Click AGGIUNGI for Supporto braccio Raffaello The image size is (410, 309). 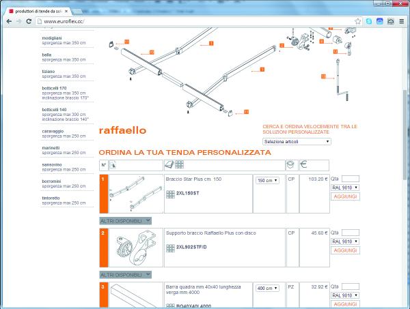point(345,250)
